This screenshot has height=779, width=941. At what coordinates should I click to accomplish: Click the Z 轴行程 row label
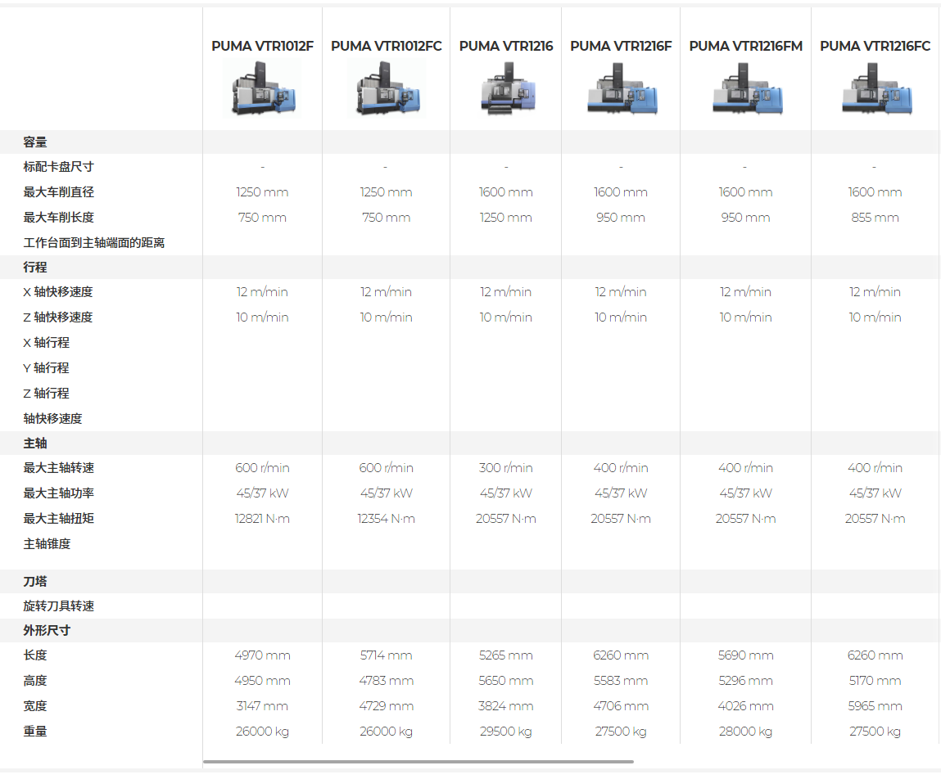(x=46, y=394)
